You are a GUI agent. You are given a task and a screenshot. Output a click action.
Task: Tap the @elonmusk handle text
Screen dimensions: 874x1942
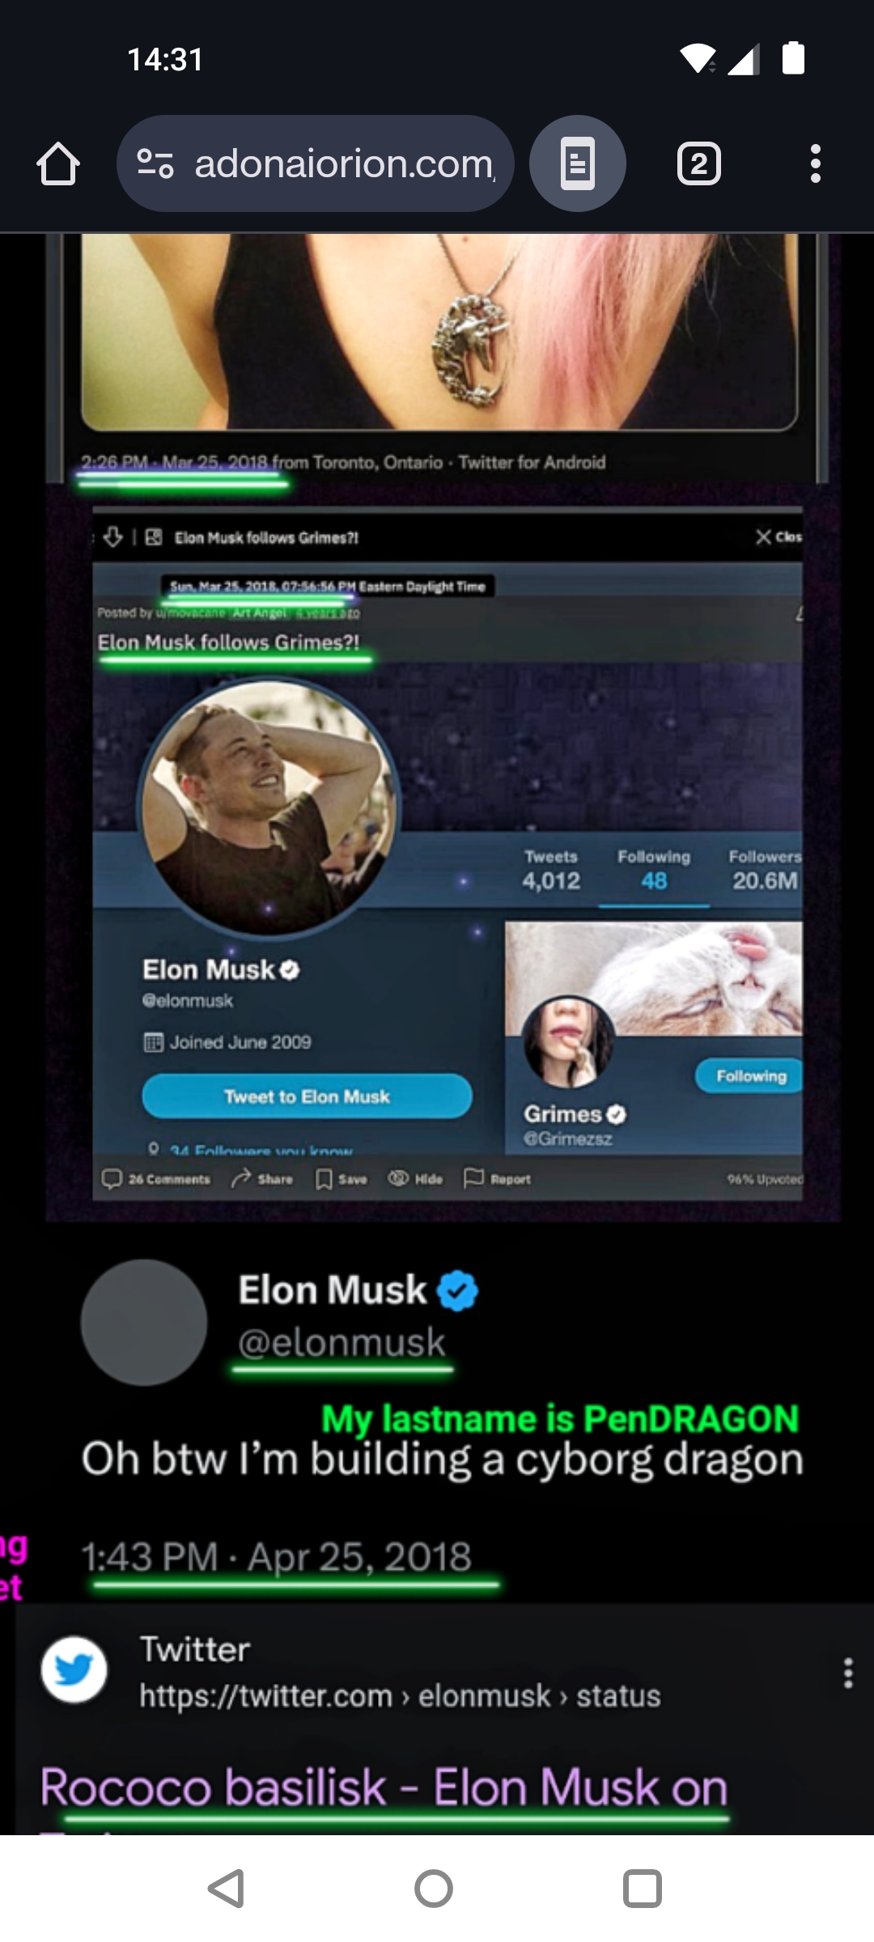click(342, 1342)
